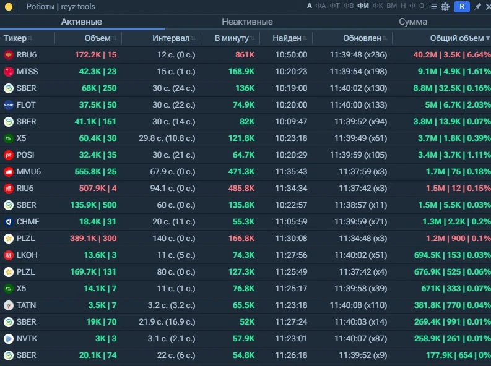Click SBER icon in 135.9K row
Screen dimensions: 491x366
coord(9,205)
